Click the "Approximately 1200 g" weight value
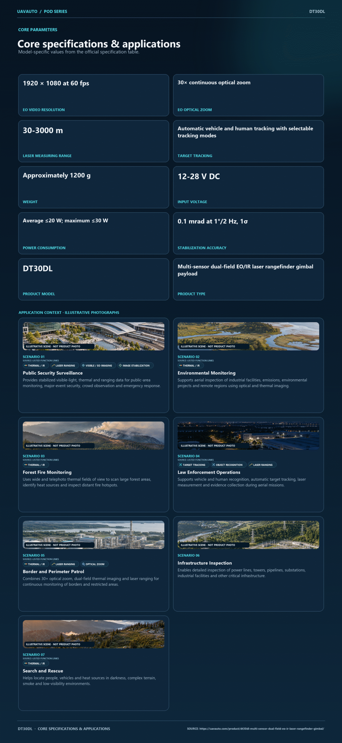The height and width of the screenshot is (743, 342). point(57,176)
